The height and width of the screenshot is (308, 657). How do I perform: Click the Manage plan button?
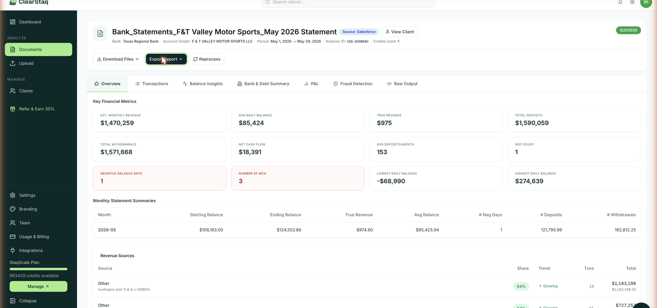(x=38, y=287)
